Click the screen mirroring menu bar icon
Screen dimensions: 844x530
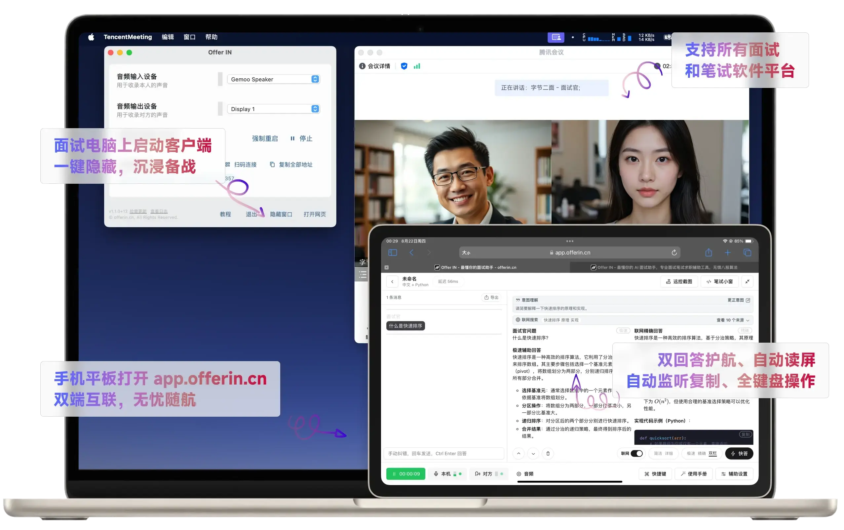click(x=556, y=37)
